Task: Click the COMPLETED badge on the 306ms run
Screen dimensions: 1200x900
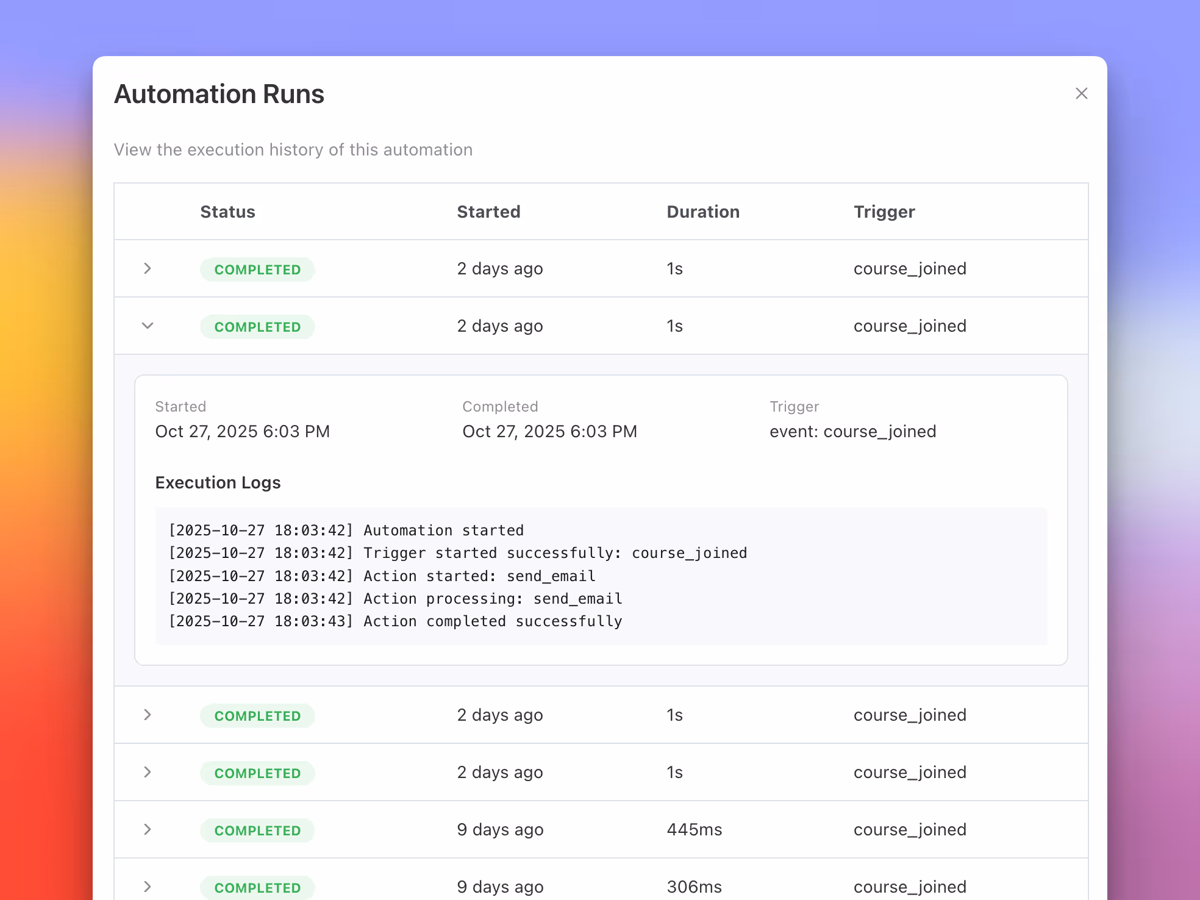Action: click(x=257, y=887)
